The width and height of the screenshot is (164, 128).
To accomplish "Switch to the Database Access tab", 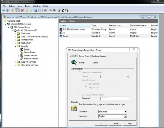I will point(99,56).
